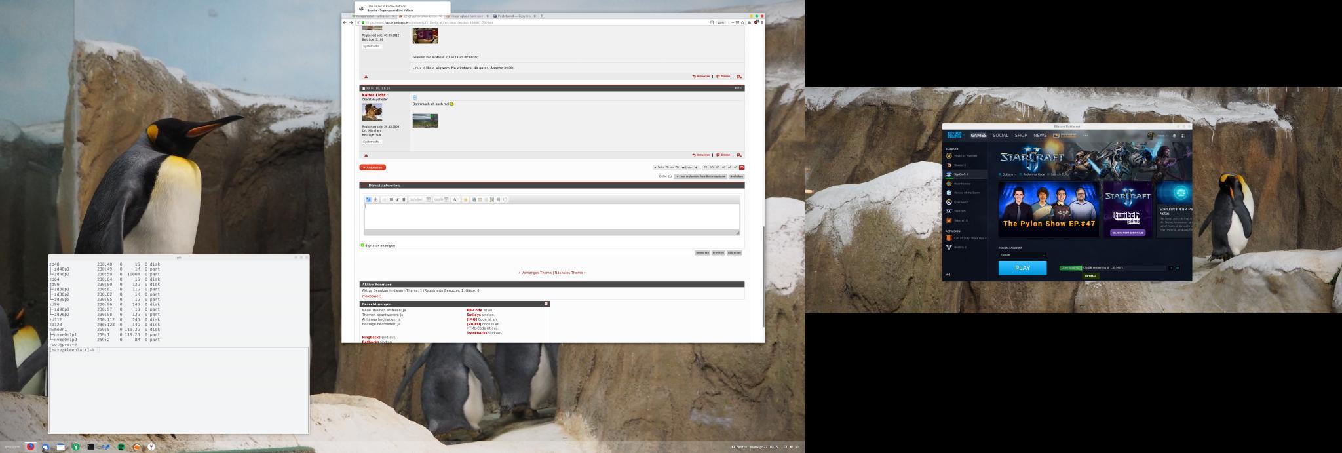This screenshot has height=453, width=1342.
Task: Open the Gehe zu forum jump dropdown
Action: [701, 176]
